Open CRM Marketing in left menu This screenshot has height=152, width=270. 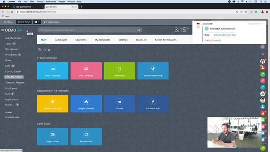(x=14, y=77)
